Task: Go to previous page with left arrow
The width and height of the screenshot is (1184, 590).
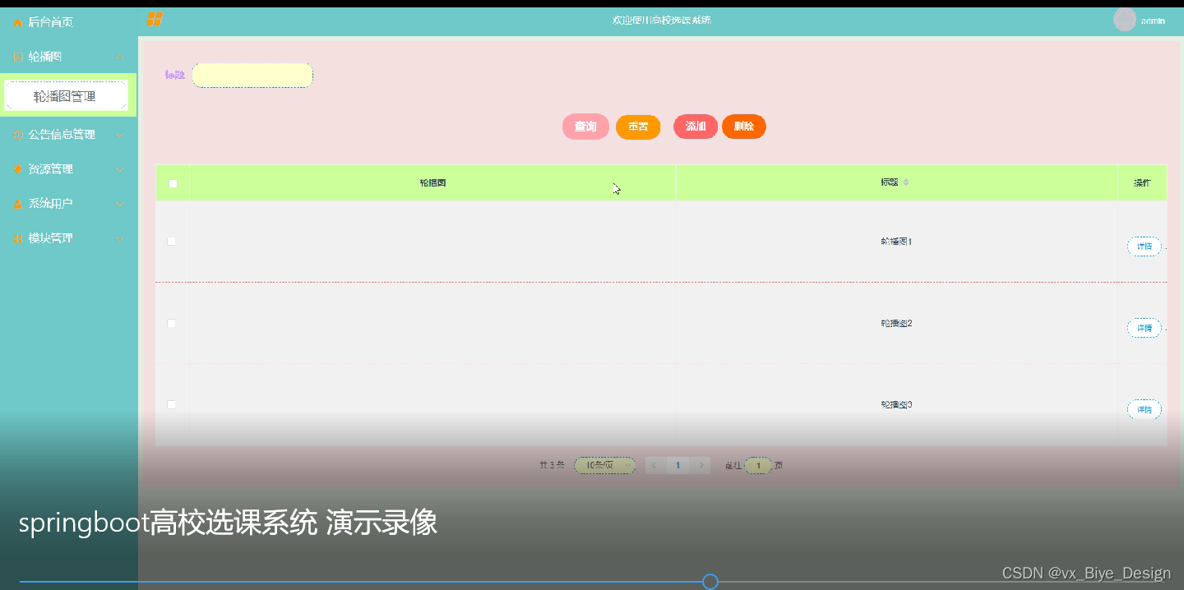Action: point(654,465)
